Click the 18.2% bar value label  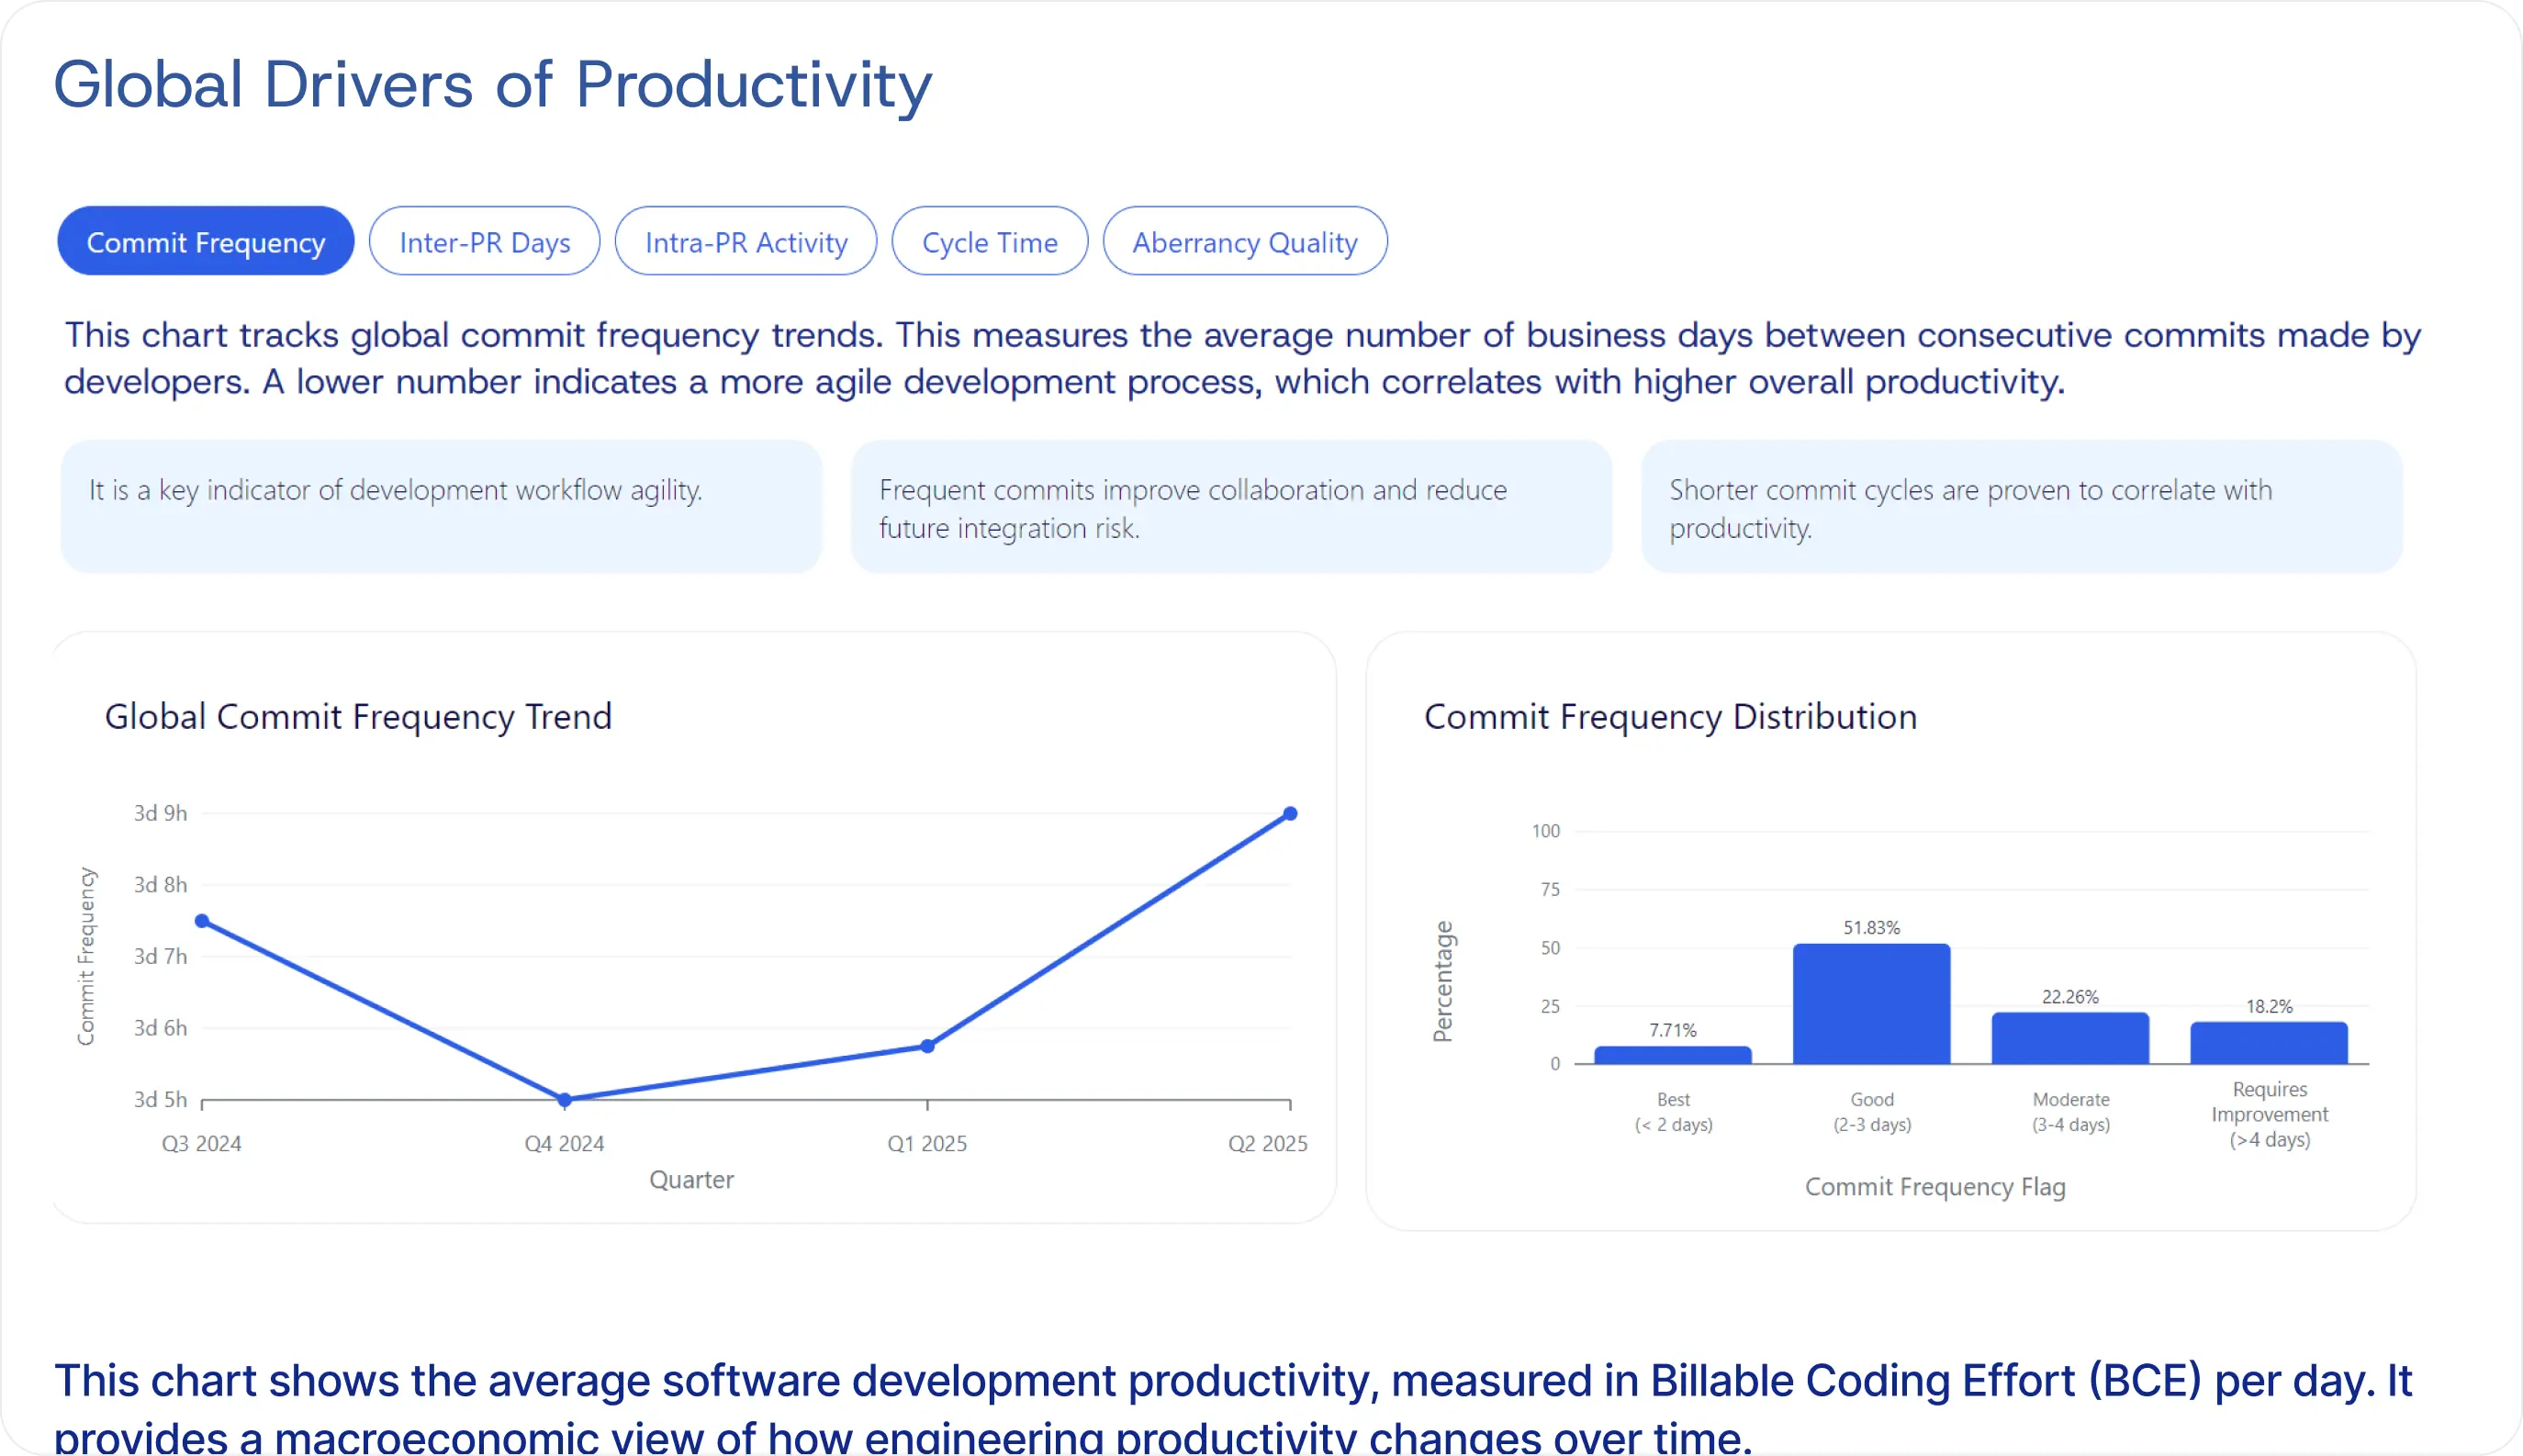pos(2269,1006)
